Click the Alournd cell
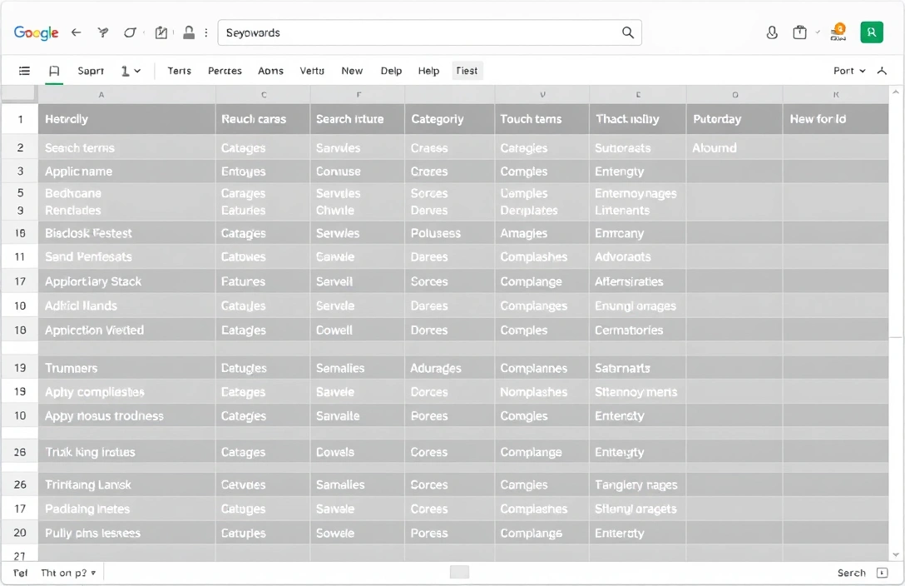 734,148
